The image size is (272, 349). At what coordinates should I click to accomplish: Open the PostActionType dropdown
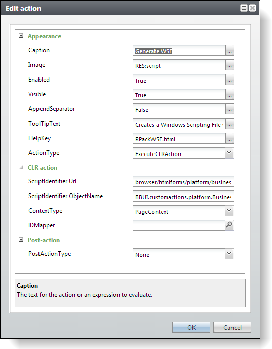(229, 254)
